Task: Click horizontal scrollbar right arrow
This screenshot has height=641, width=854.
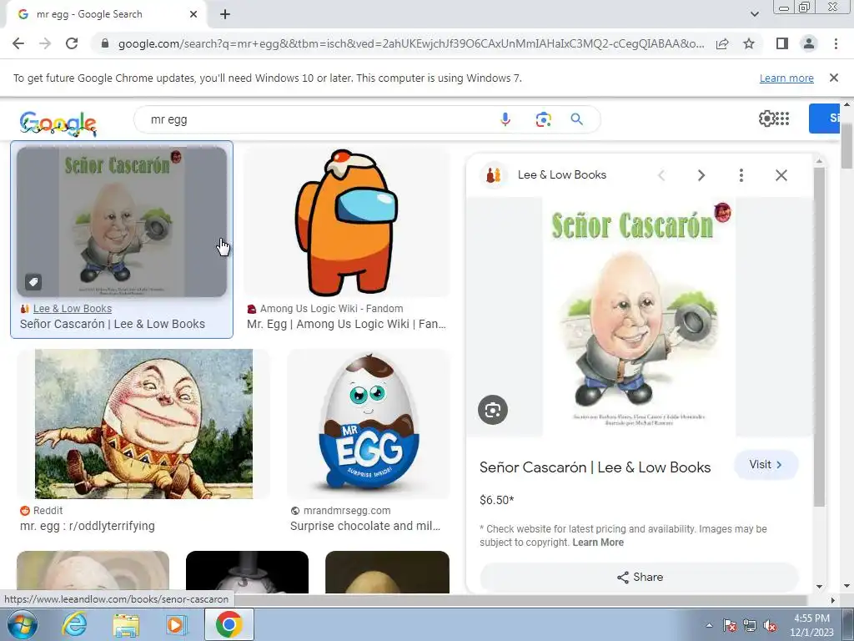Action: pyautogui.click(x=832, y=599)
